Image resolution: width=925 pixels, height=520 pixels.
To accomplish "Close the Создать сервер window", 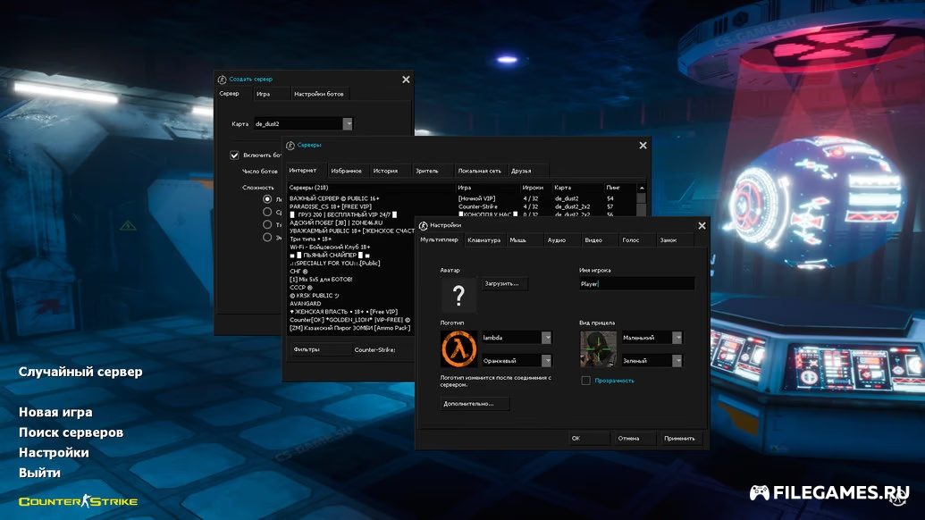I will tap(406, 80).
